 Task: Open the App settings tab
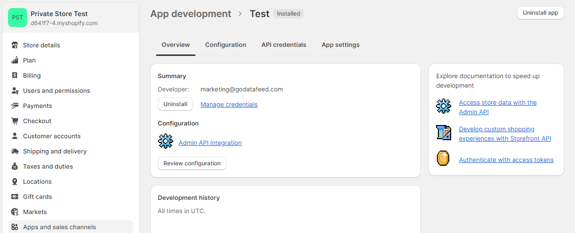point(341,45)
